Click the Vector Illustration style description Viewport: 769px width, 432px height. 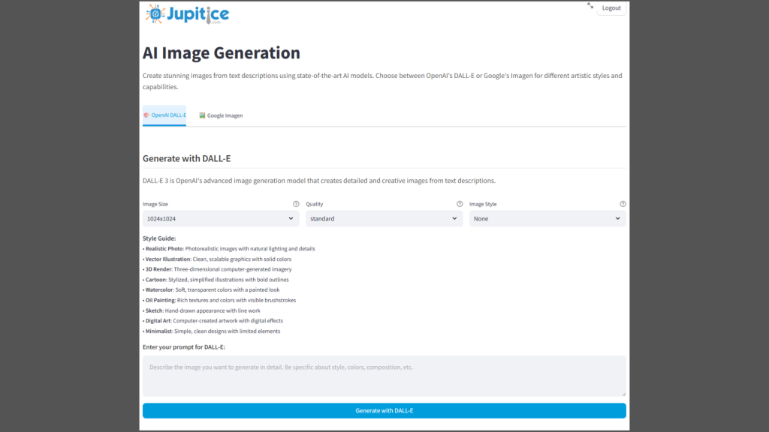click(x=217, y=259)
